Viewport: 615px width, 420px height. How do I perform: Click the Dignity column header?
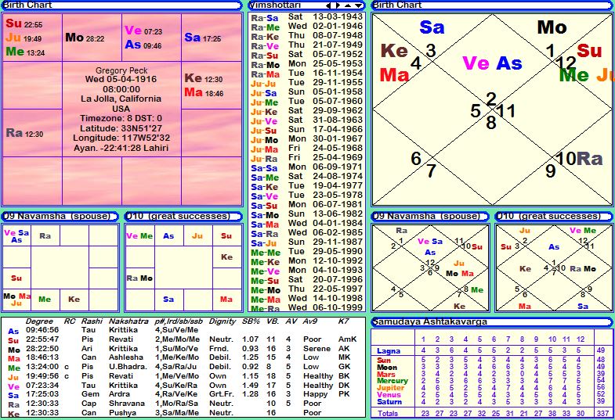pos(222,321)
